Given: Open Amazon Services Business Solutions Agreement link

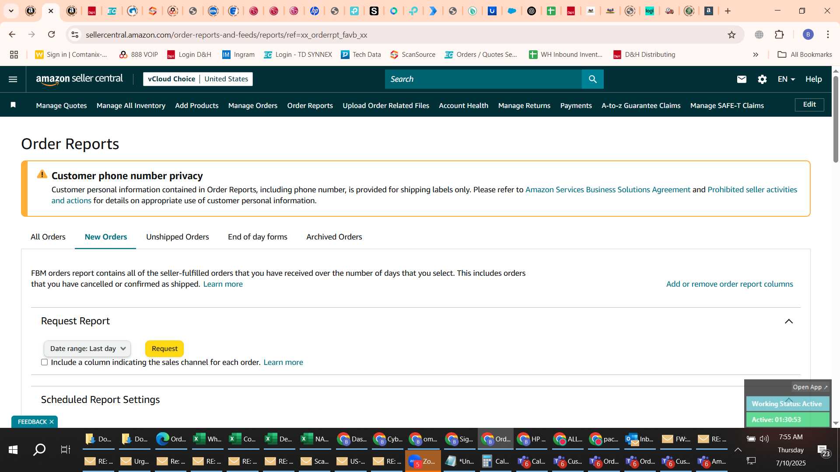Looking at the screenshot, I should pyautogui.click(x=608, y=190).
